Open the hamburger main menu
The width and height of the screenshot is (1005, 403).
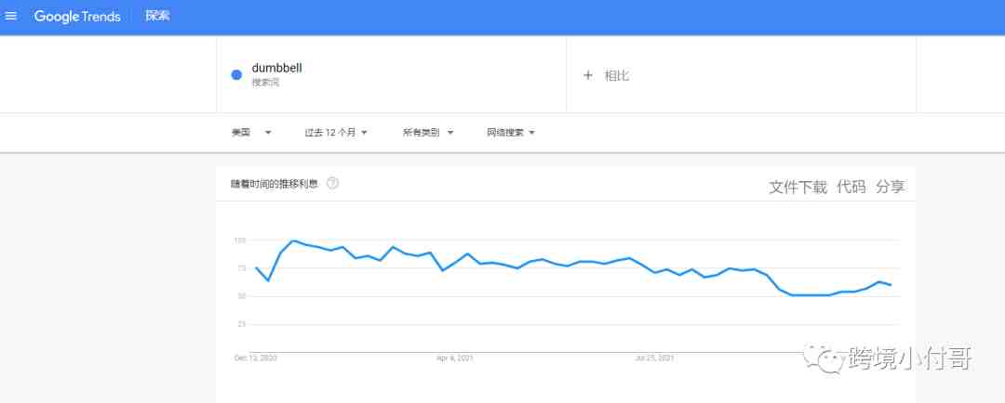11,17
